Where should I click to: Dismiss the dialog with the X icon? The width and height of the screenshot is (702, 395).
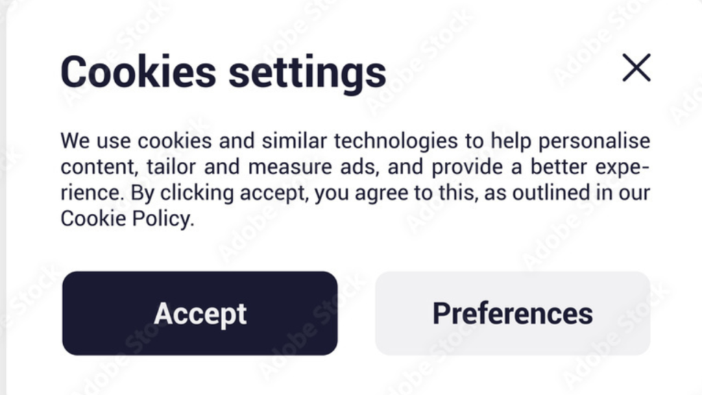pyautogui.click(x=636, y=68)
